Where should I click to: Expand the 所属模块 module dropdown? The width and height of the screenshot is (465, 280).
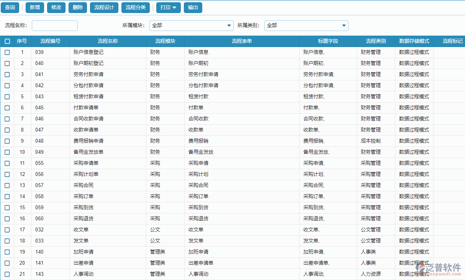click(229, 26)
